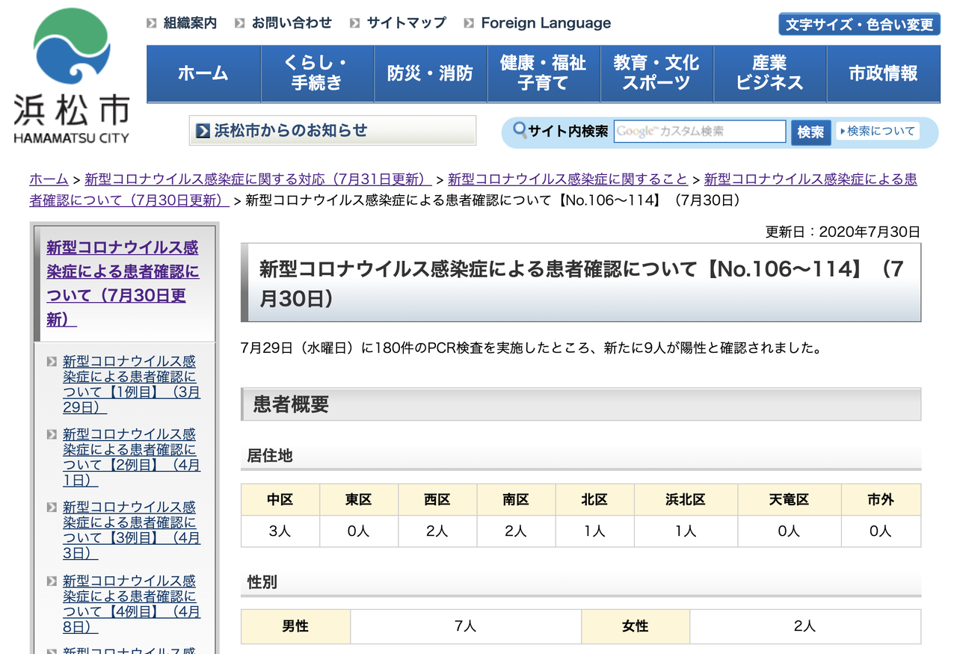Click the 3人 value under 中区
This screenshot has width=957, height=654.
(x=280, y=531)
